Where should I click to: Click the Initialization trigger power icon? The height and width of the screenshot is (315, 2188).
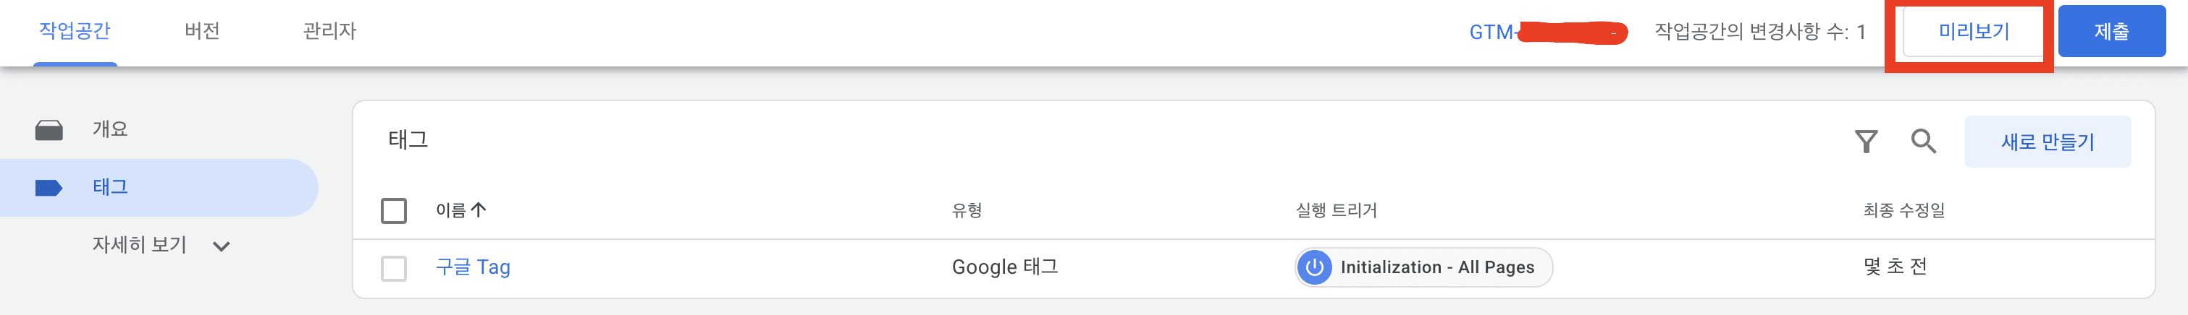tap(1314, 267)
